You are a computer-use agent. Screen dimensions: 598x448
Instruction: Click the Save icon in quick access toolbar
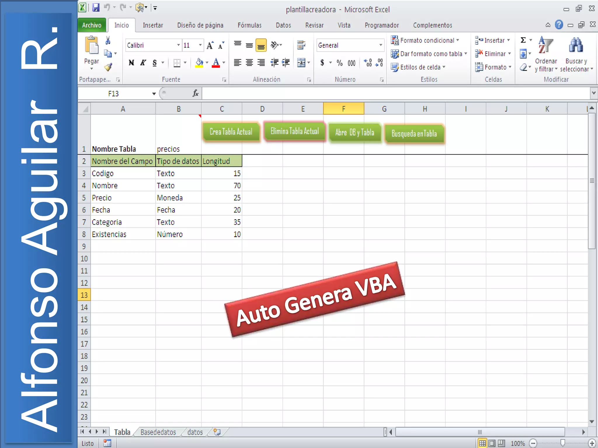[96, 8]
